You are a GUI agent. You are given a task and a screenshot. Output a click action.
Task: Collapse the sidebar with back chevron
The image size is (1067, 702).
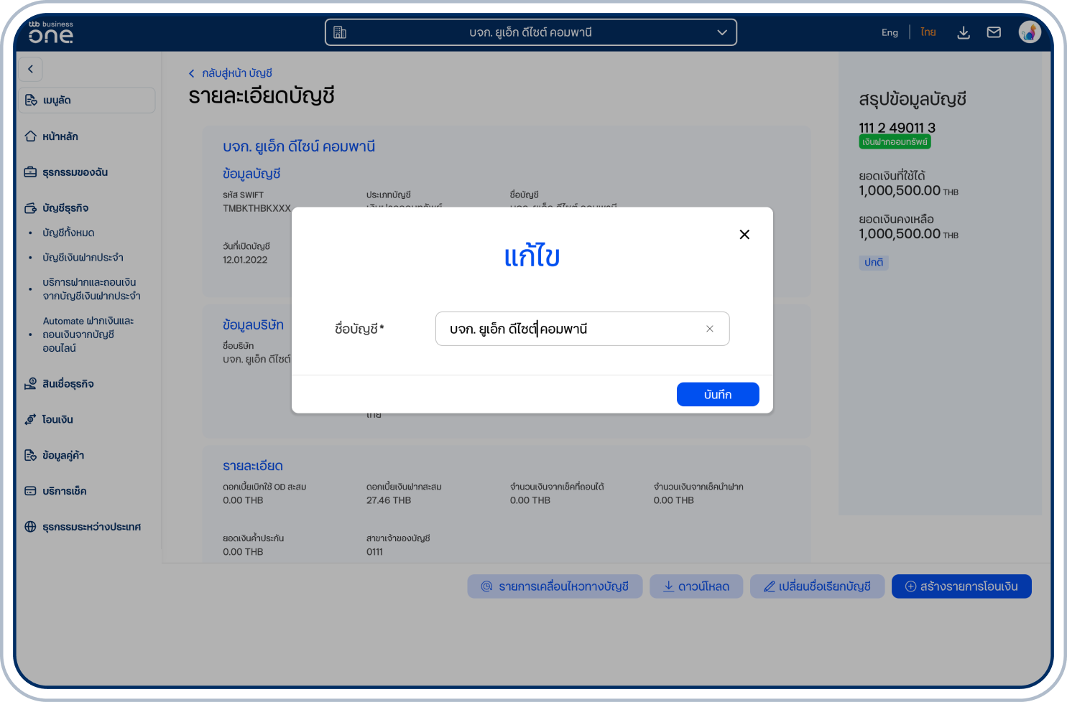click(30, 70)
